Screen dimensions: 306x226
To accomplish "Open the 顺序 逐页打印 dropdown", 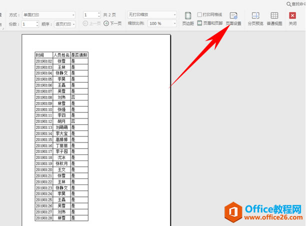I will coord(65,24).
